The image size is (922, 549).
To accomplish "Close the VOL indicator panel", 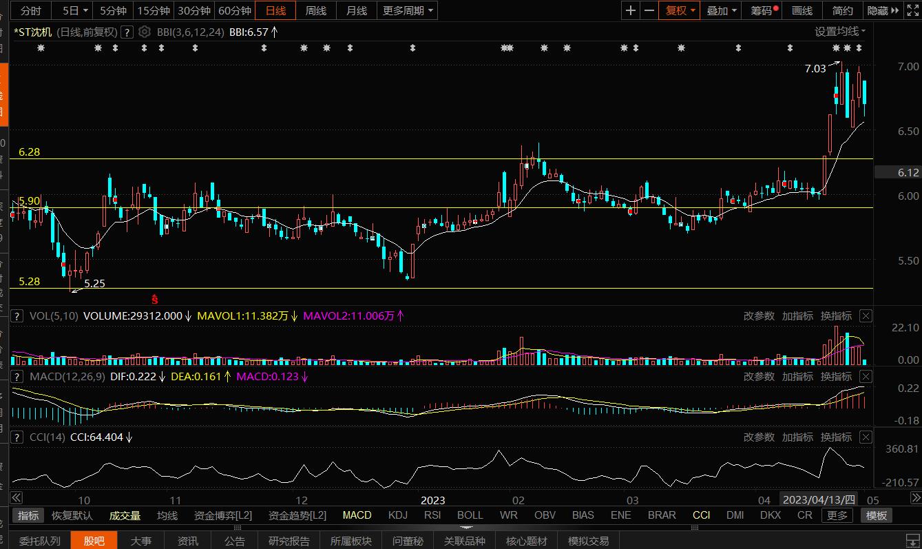I will click(866, 316).
